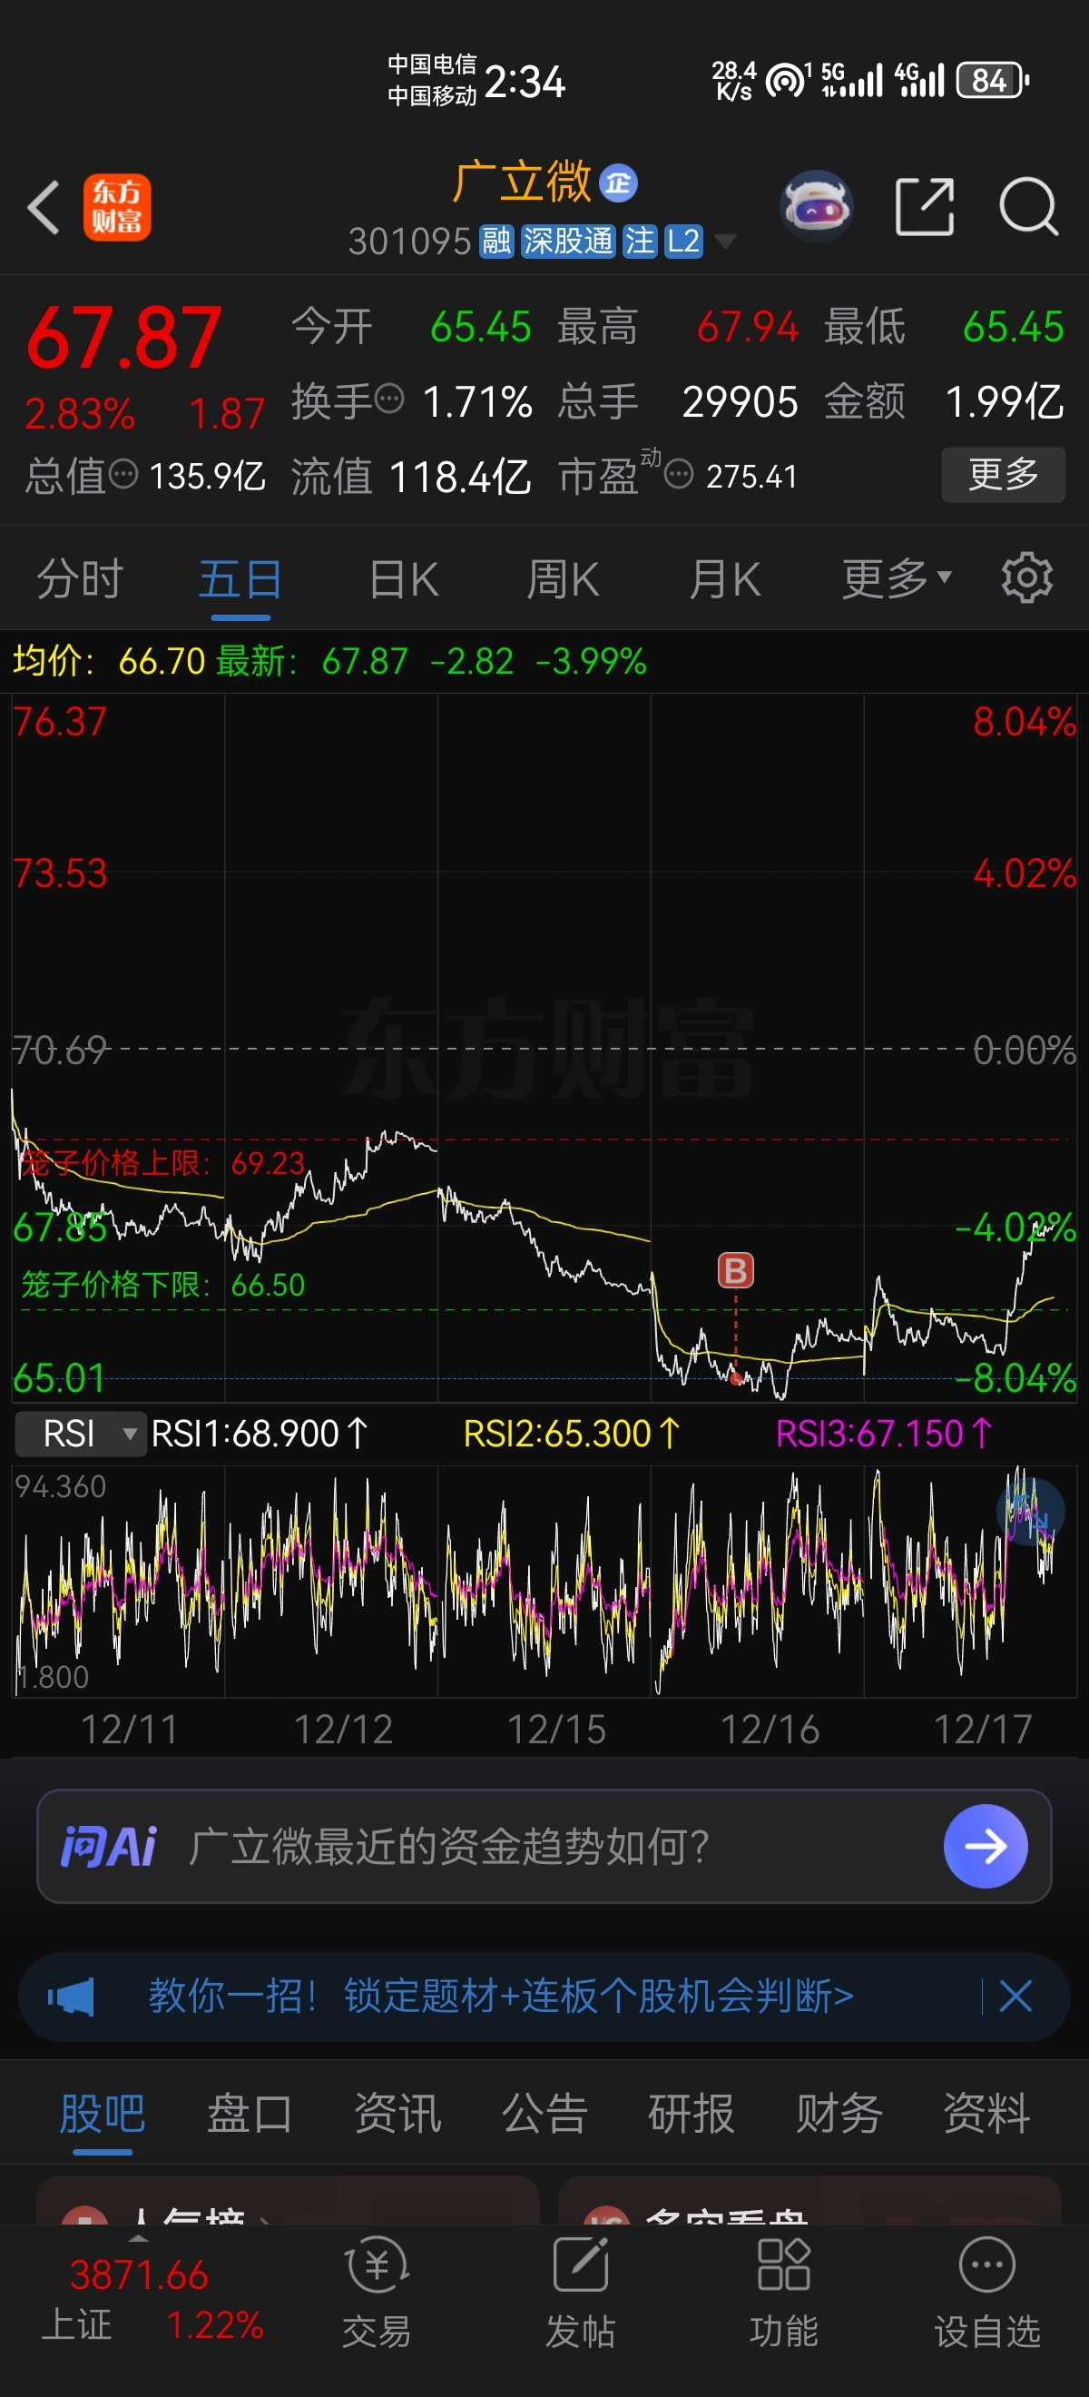The image size is (1089, 2397).
Task: Tap the stock name 广立微
Action: click(x=522, y=182)
